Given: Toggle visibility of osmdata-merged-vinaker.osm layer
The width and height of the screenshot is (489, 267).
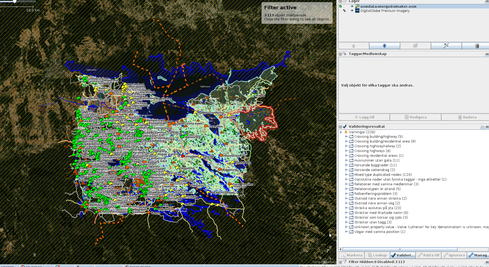Looking at the screenshot, I should pos(352,6).
